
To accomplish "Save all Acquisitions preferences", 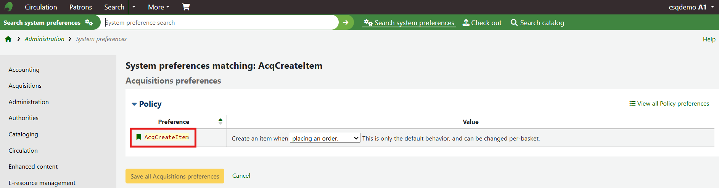I will (x=175, y=176).
